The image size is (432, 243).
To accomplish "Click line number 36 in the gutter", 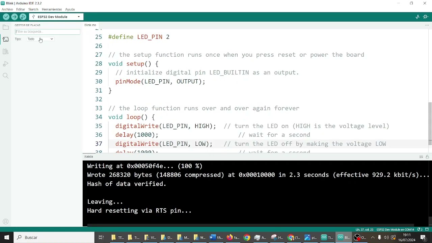I will click(99, 135).
